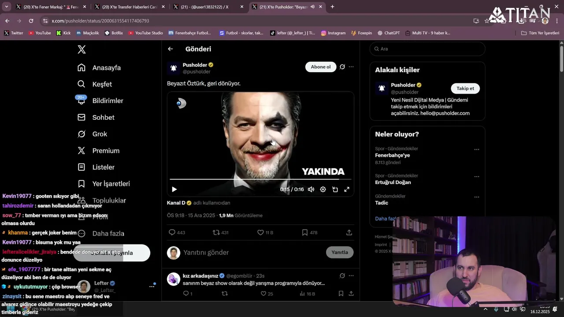
Task: Open options for Tadic trend
Action: click(x=477, y=197)
